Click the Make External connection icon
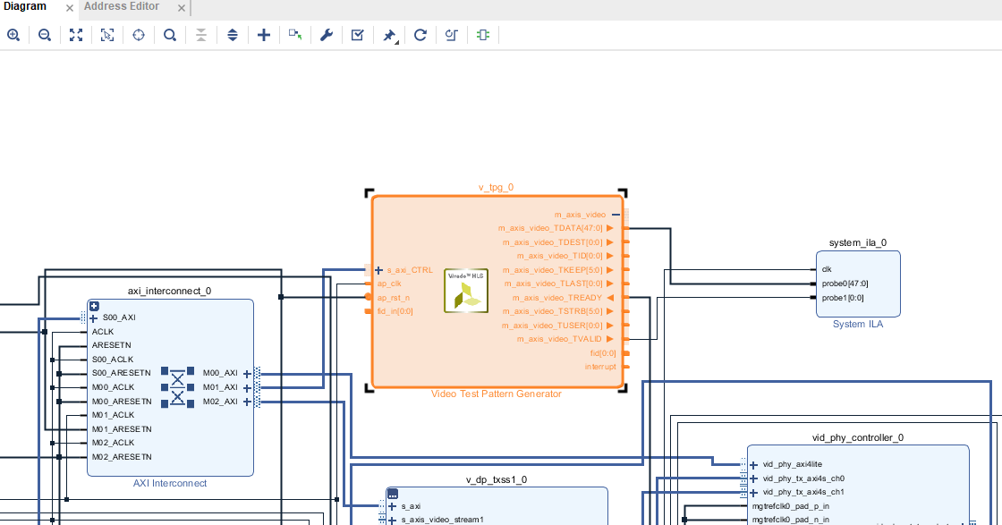This screenshot has width=1002, height=525. coord(295,35)
